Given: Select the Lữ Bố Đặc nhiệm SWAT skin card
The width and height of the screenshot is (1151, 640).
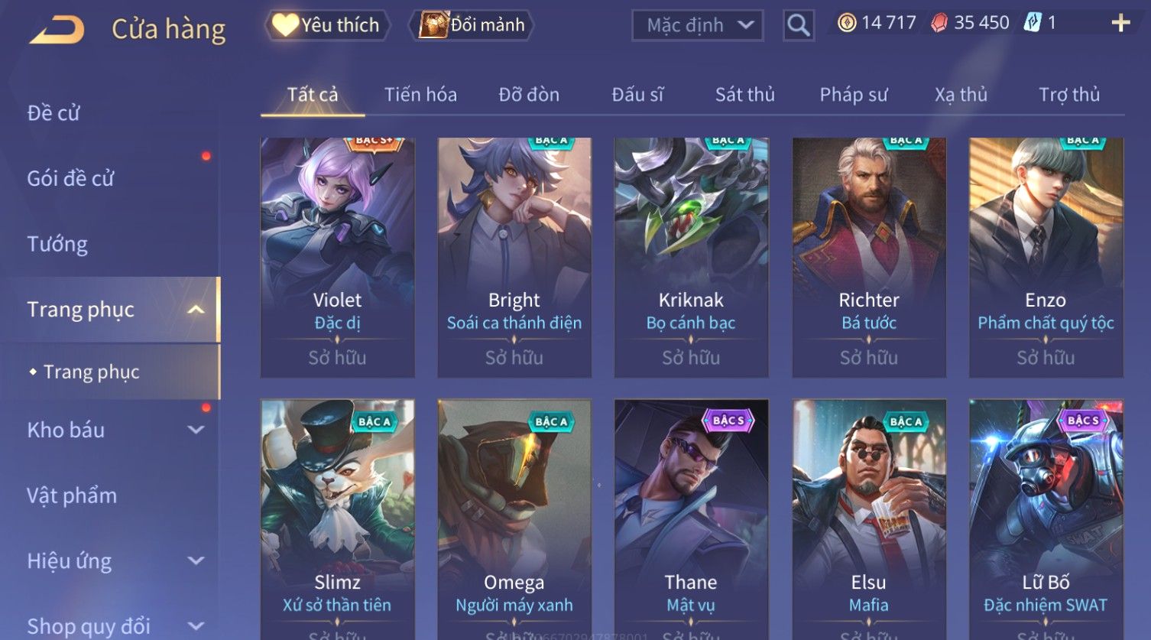Looking at the screenshot, I should point(1046,520).
